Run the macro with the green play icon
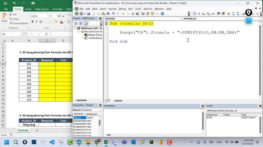 coord(123,13)
